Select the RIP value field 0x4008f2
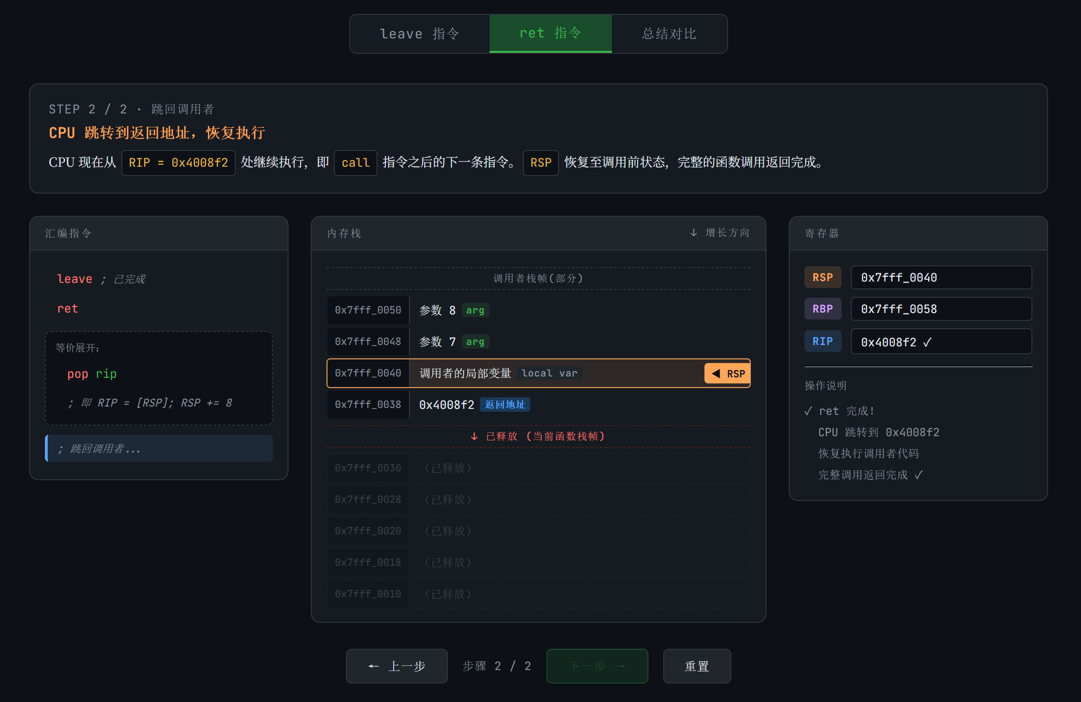The height and width of the screenshot is (702, 1081). 941,342
